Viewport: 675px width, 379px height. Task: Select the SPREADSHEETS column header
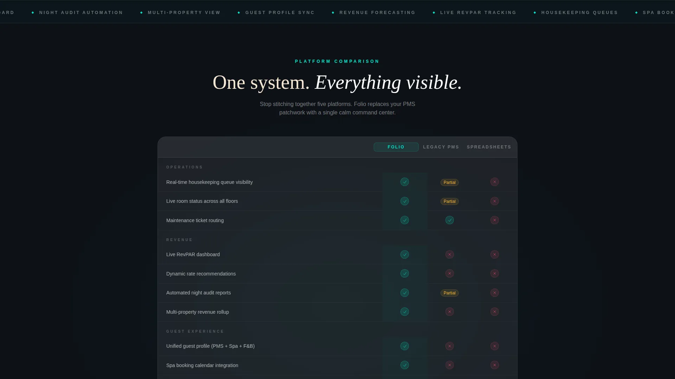(x=489, y=147)
